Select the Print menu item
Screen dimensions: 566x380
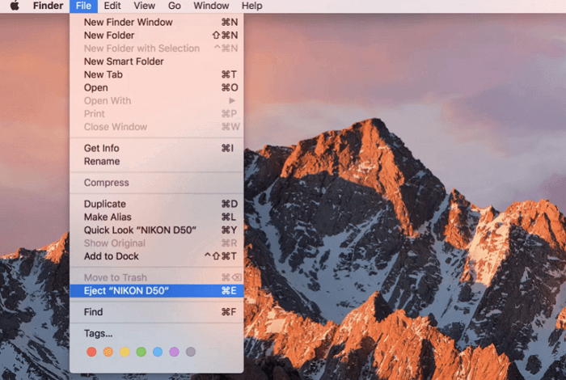coord(157,114)
